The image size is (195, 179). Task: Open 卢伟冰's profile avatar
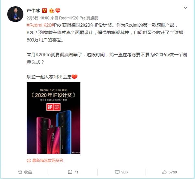coord(15,14)
